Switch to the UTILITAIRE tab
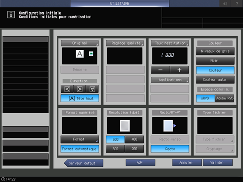Image resolution: width=243 pixels, height=182 pixels. [119, 3]
